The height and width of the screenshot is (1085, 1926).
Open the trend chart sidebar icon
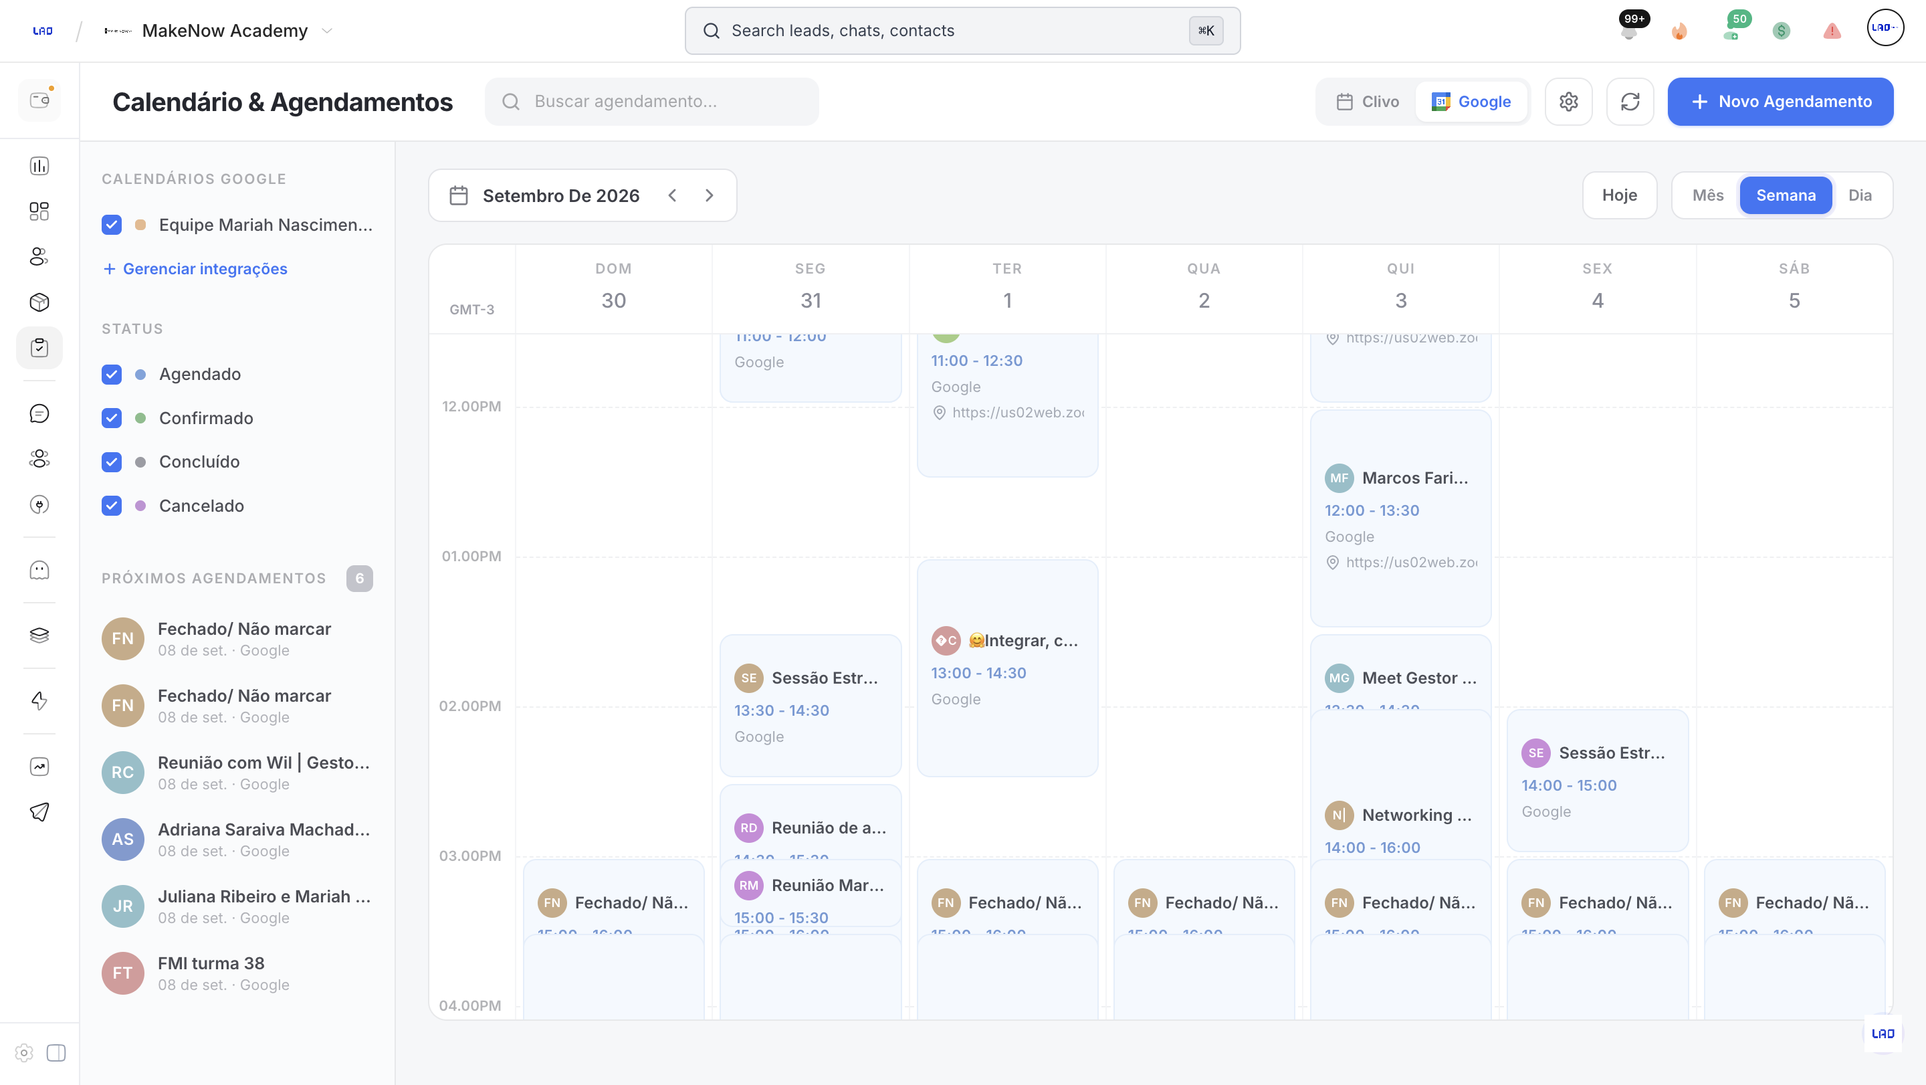39,767
